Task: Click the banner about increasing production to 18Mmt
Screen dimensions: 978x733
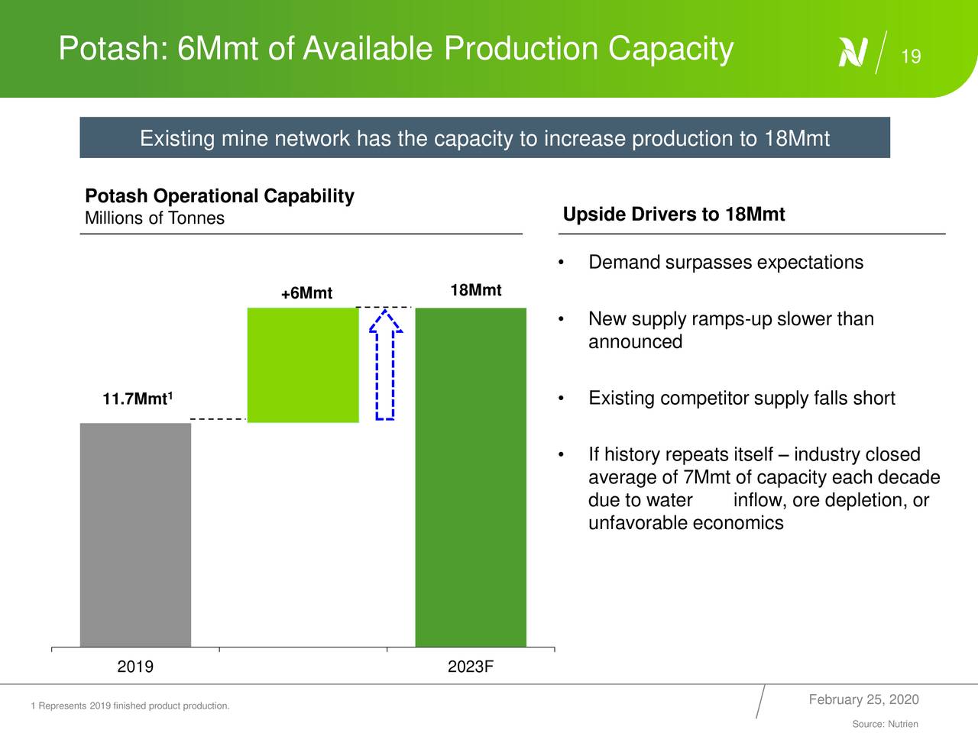Action: (x=485, y=137)
